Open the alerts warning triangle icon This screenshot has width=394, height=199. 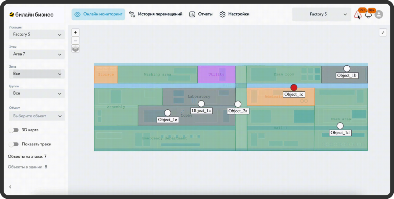pos(358,14)
